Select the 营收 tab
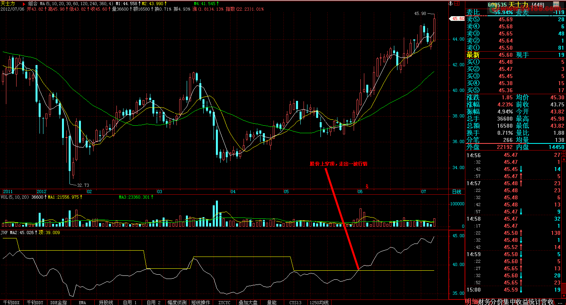The width and height of the screenshot is (566, 305). [x=547, y=302]
